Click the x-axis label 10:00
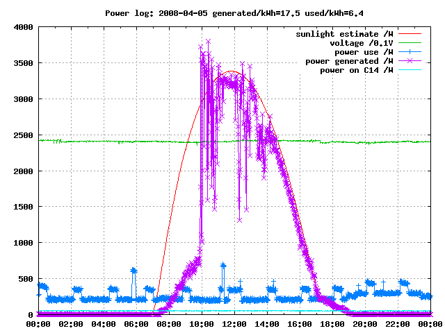Image resolution: width=445 pixels, height=333 pixels. tap(202, 324)
